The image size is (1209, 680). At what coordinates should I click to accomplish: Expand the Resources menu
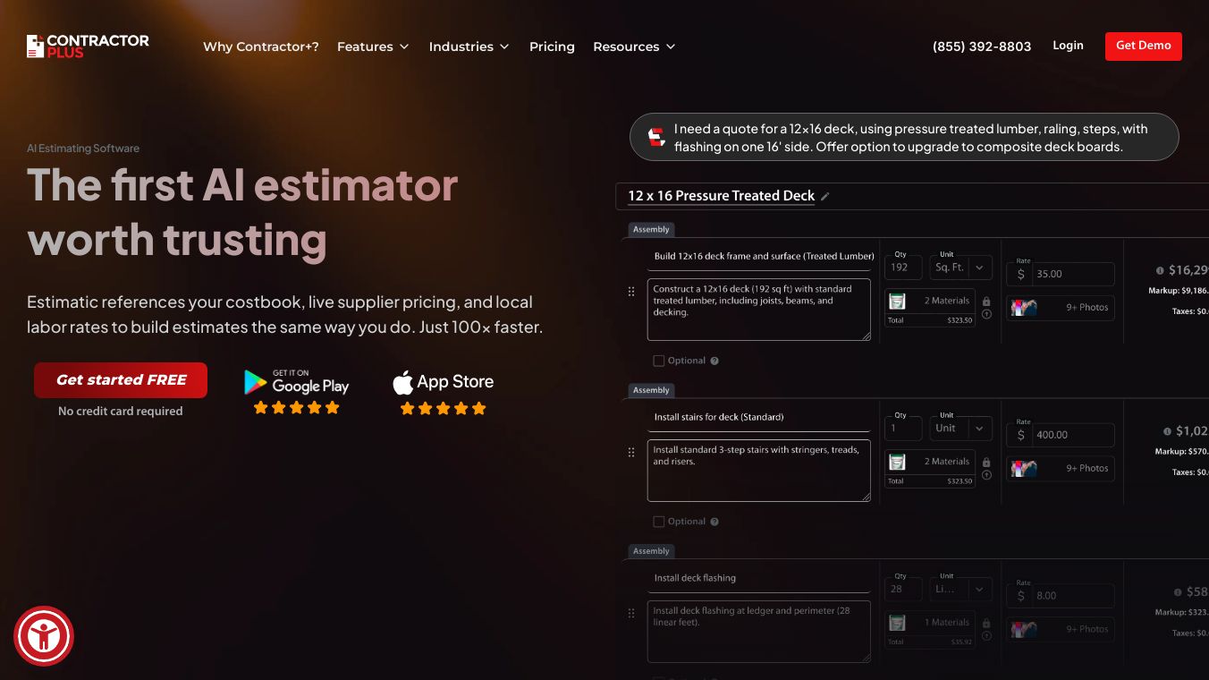[x=634, y=47]
